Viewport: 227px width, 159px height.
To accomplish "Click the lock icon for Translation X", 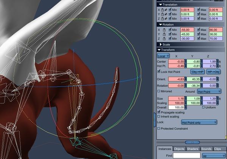I will 162,10.
